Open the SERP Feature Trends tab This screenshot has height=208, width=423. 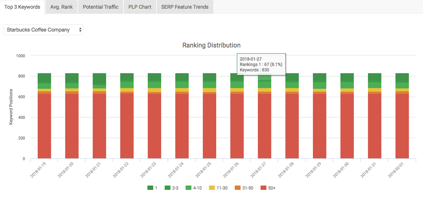[185, 7]
